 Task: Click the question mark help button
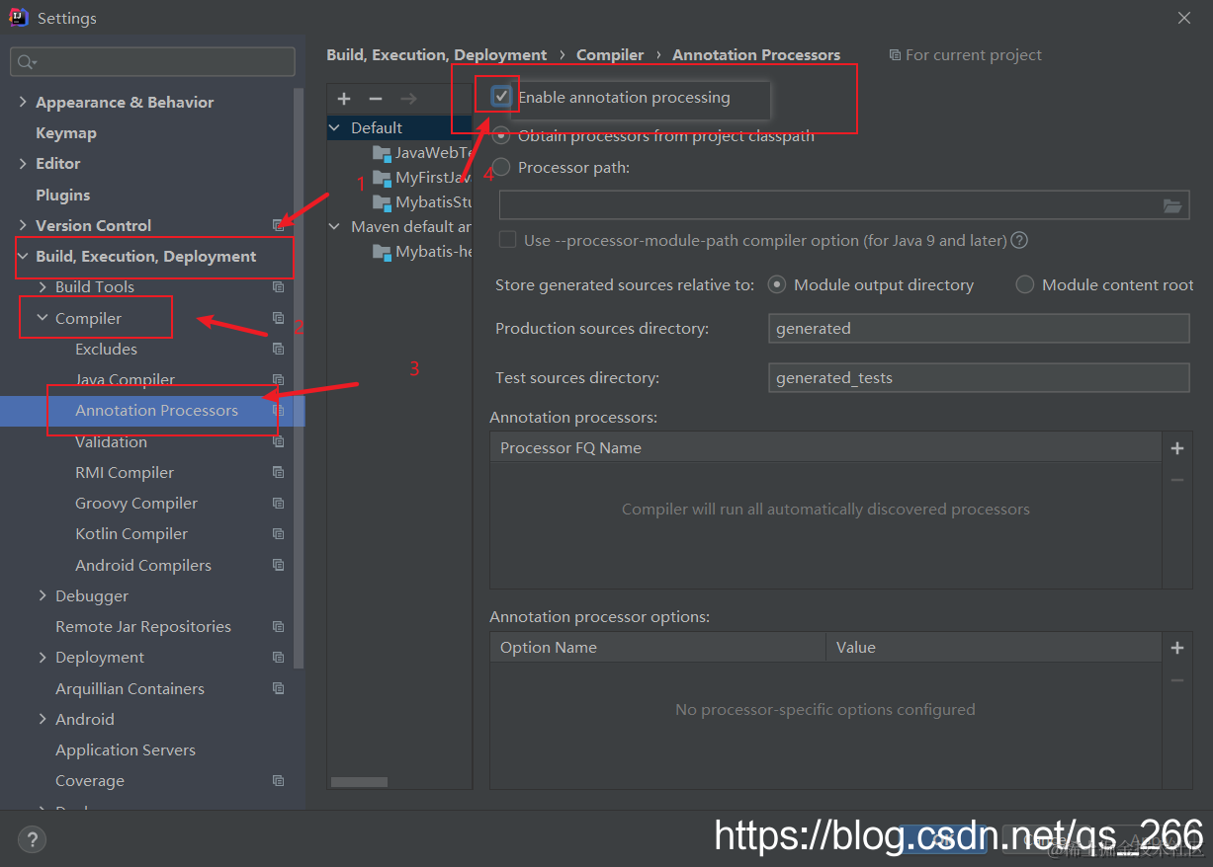(x=32, y=840)
